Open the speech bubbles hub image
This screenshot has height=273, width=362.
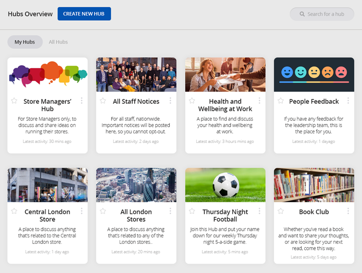click(x=48, y=74)
